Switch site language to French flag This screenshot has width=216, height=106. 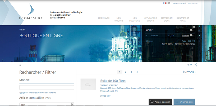point(164,3)
